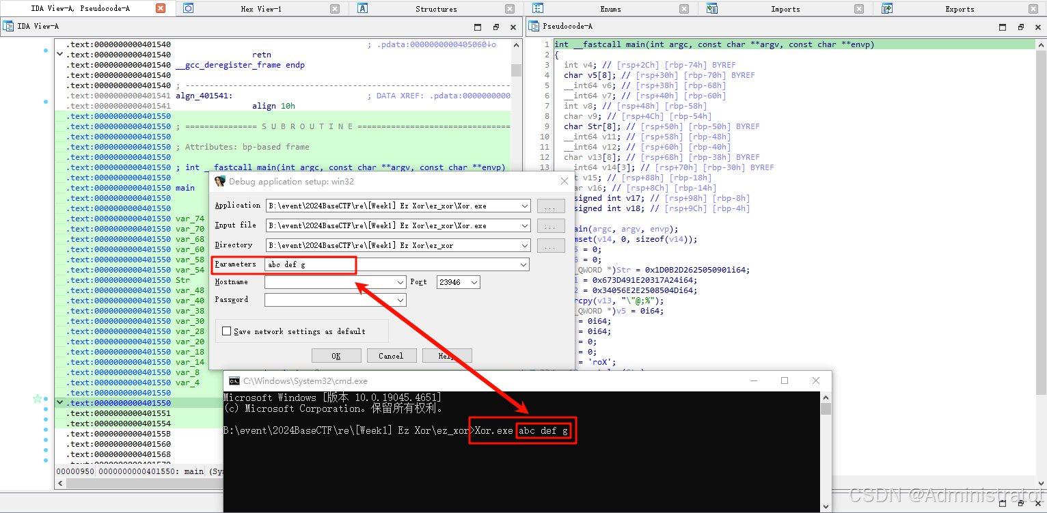Viewport: 1047px width, 513px height.
Task: Toggle Save network settings as default
Action: (x=226, y=331)
